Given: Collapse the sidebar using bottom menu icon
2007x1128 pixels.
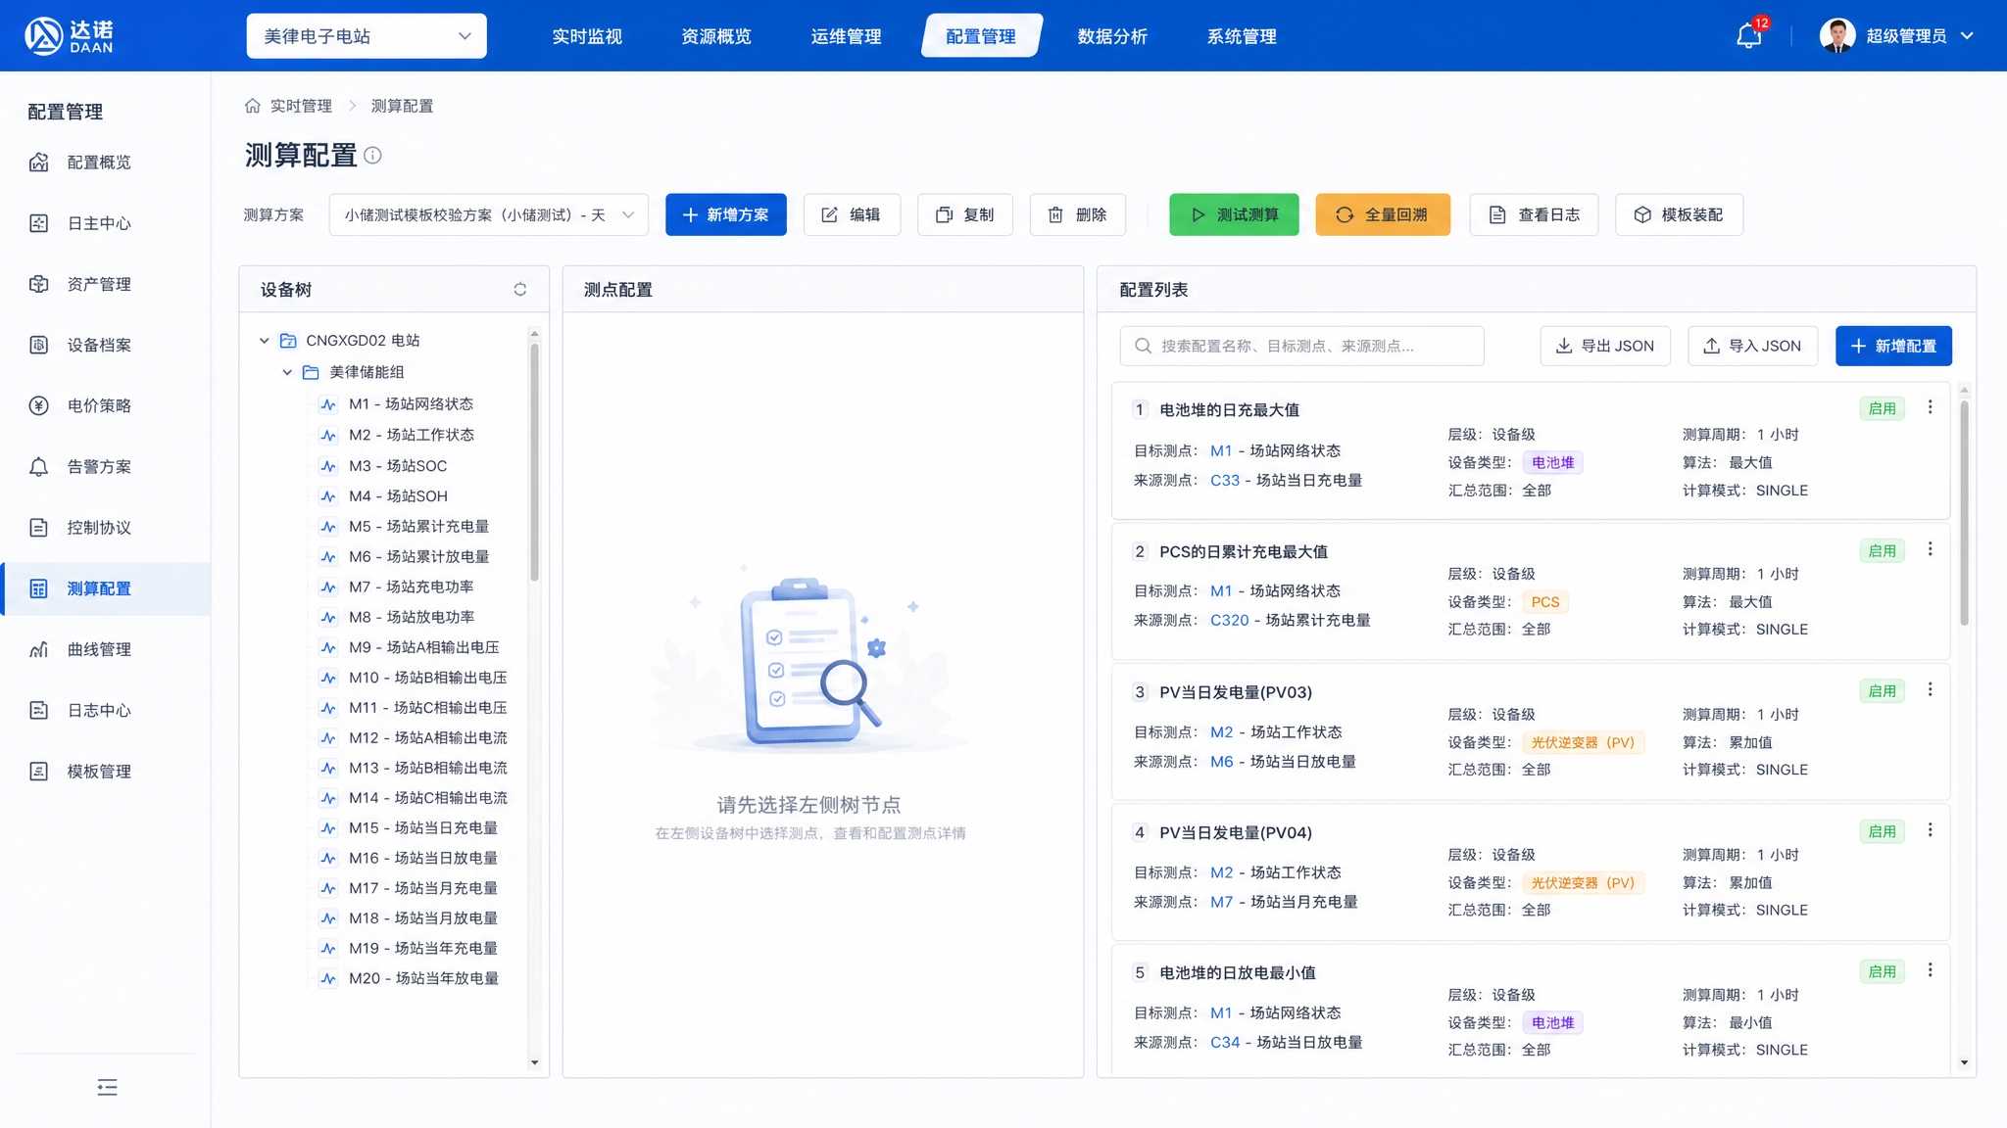Looking at the screenshot, I should (107, 1087).
